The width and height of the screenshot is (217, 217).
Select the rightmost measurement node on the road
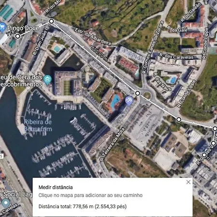[x=215, y=129]
